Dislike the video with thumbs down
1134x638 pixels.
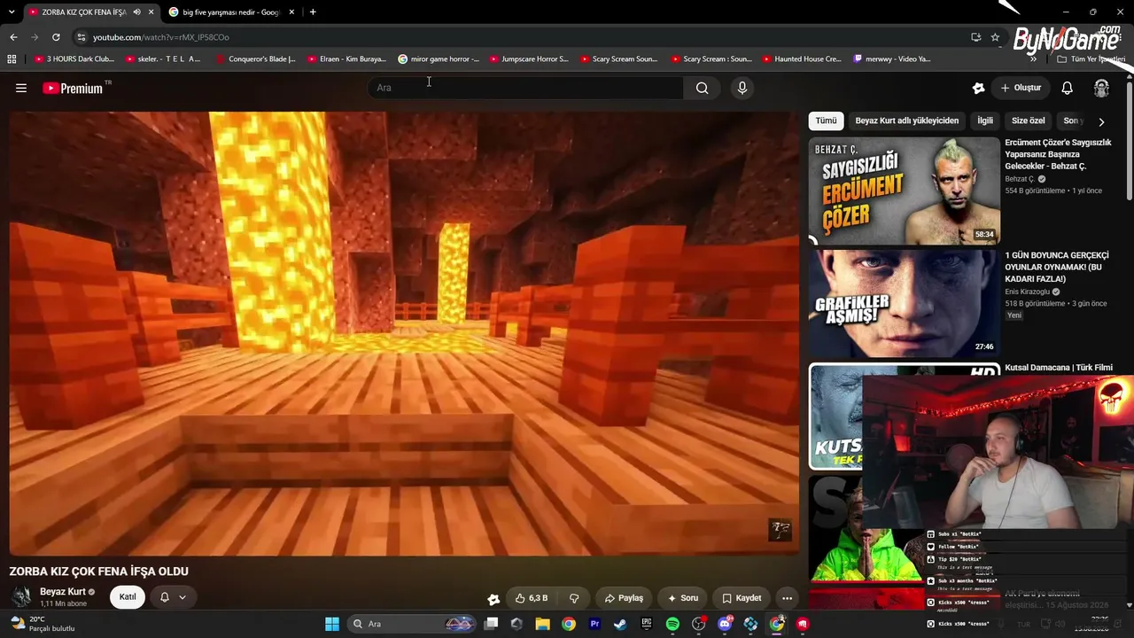574,598
